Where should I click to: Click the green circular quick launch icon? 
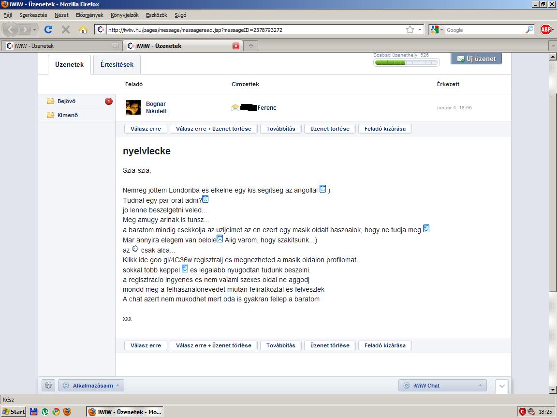(x=45, y=412)
